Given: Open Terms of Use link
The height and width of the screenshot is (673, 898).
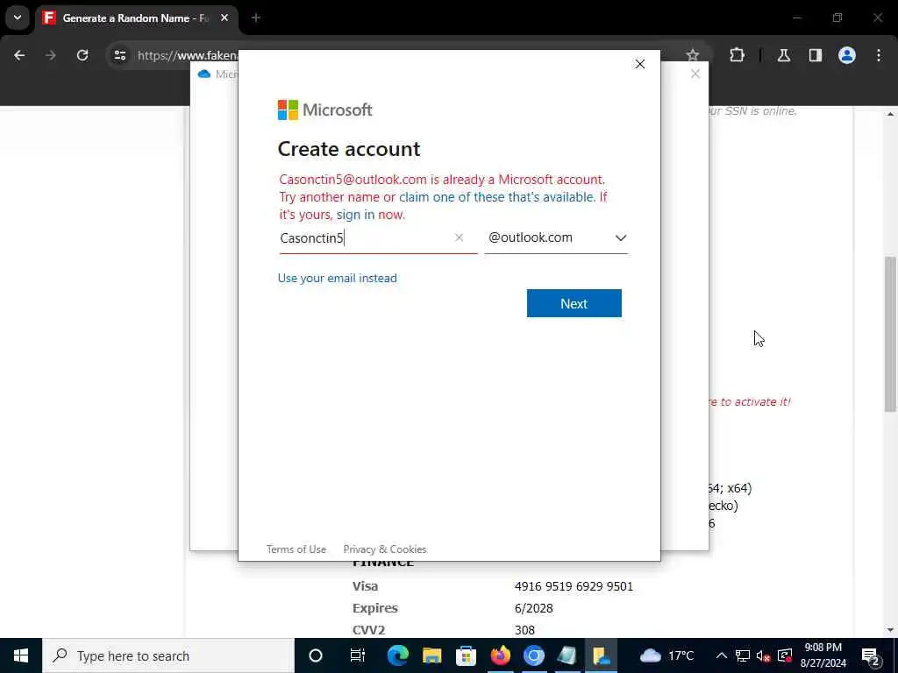Looking at the screenshot, I should pos(296,549).
